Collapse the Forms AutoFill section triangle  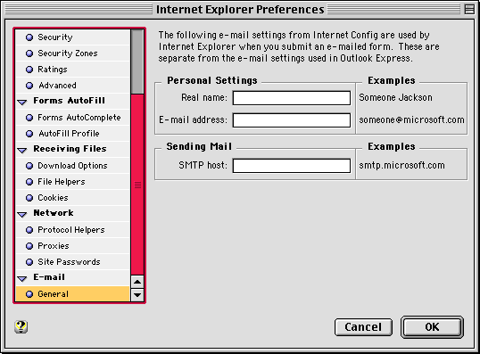pyautogui.click(x=22, y=102)
